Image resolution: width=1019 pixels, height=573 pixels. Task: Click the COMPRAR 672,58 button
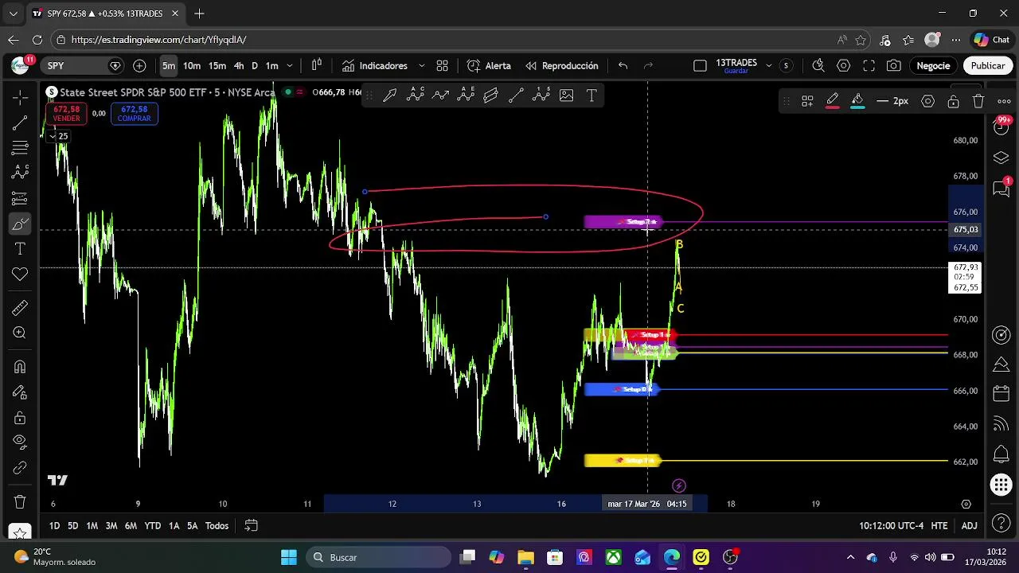point(134,114)
